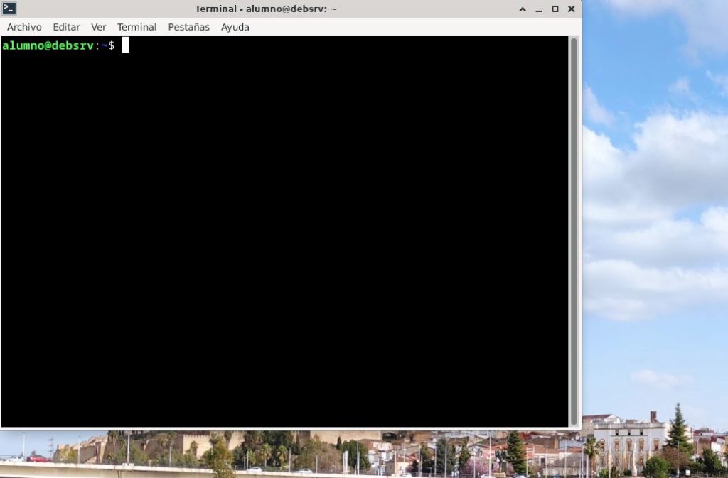Close the Terminal window
Viewport: 728px width, 478px height.
tap(571, 9)
